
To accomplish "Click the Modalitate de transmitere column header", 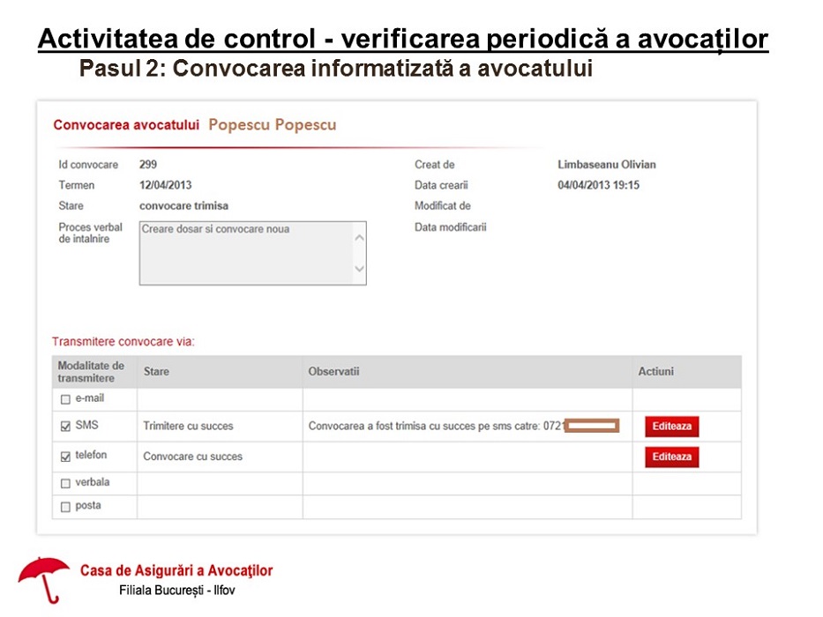I will tap(91, 372).
